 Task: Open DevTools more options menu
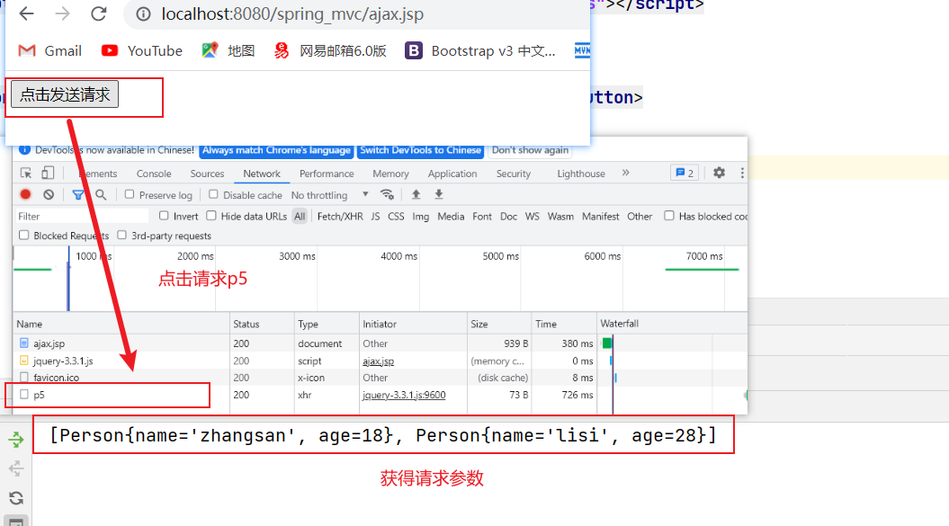742,173
